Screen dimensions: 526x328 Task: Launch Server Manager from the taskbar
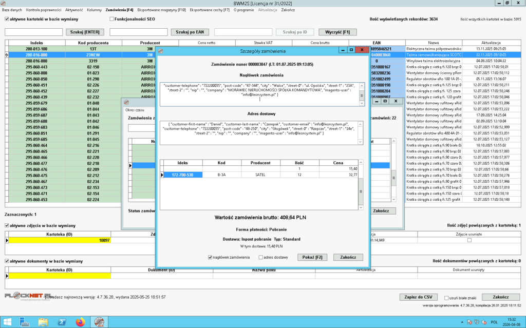(25, 322)
